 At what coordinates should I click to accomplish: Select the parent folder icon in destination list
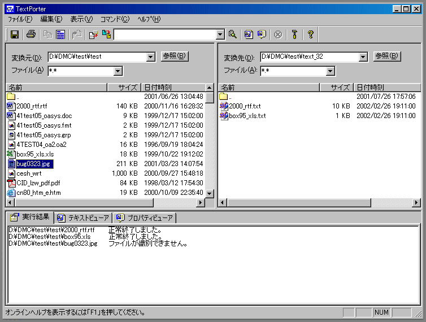(x=223, y=96)
